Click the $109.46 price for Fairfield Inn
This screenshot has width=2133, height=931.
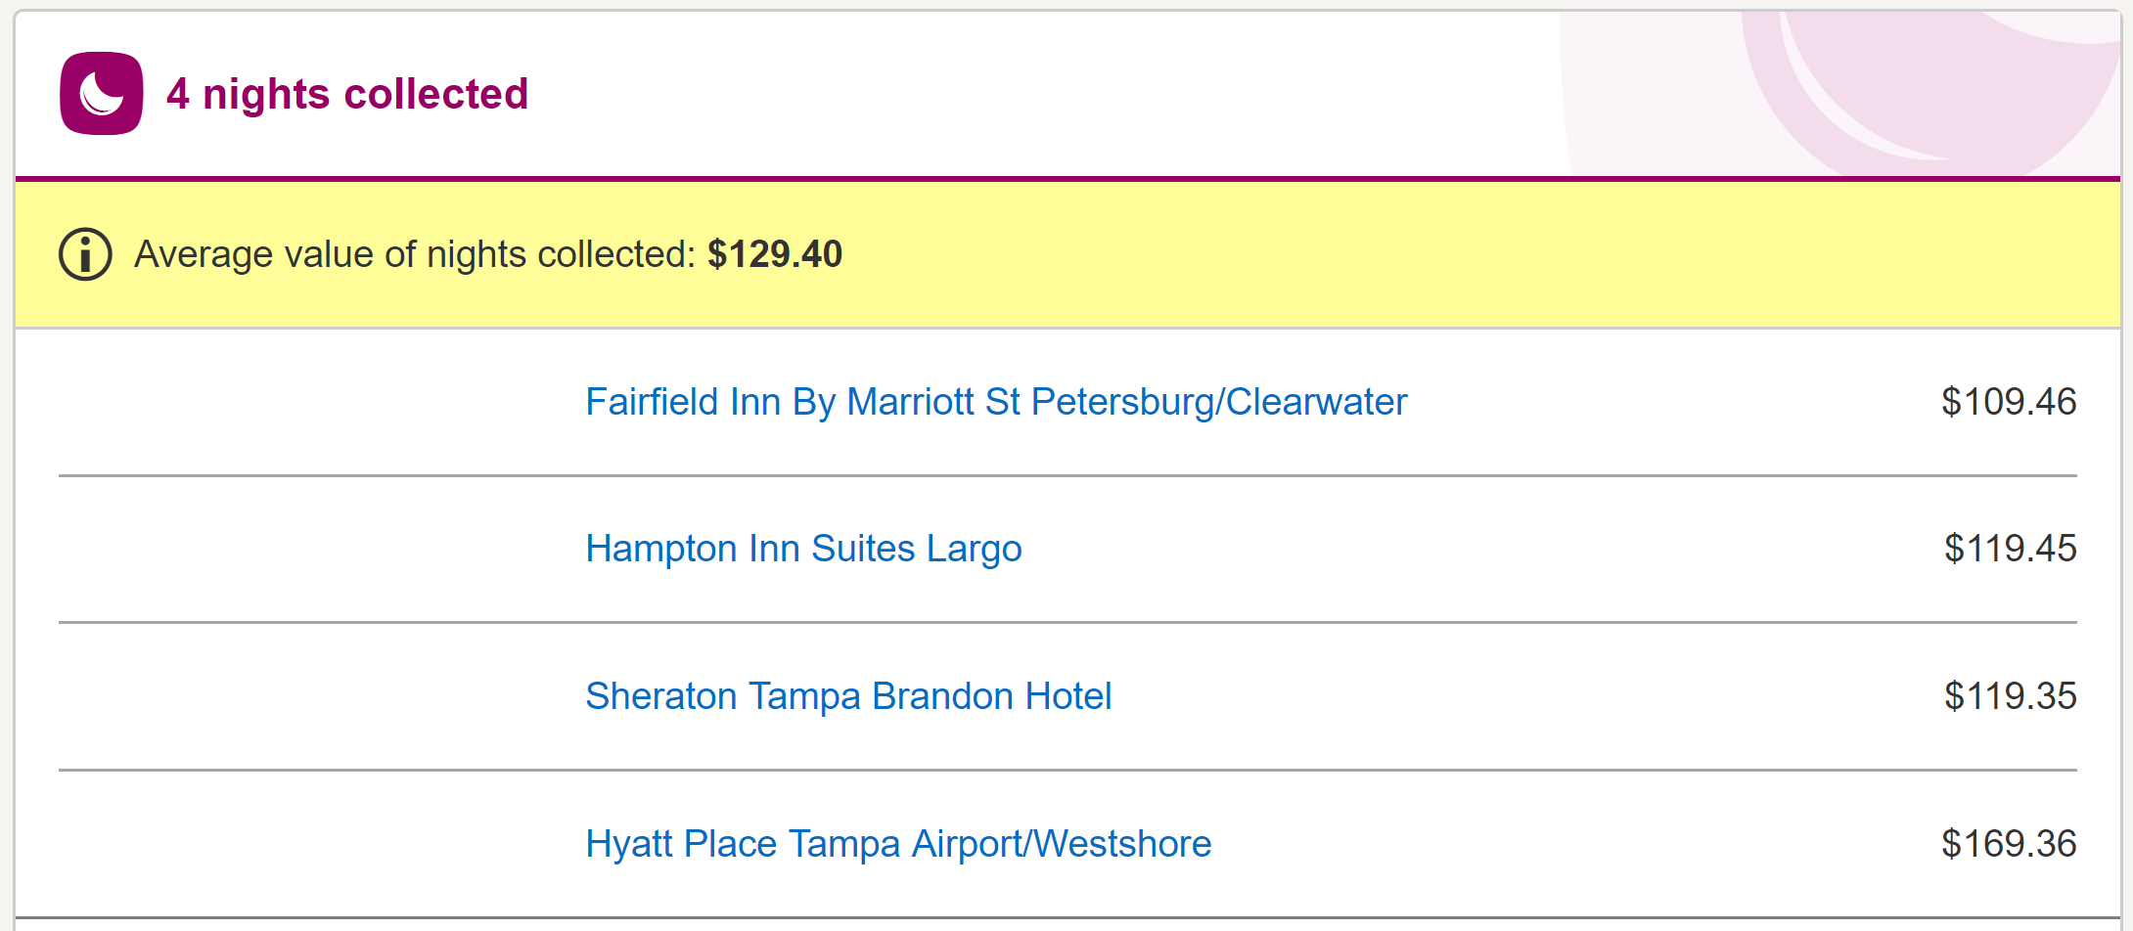[2009, 402]
